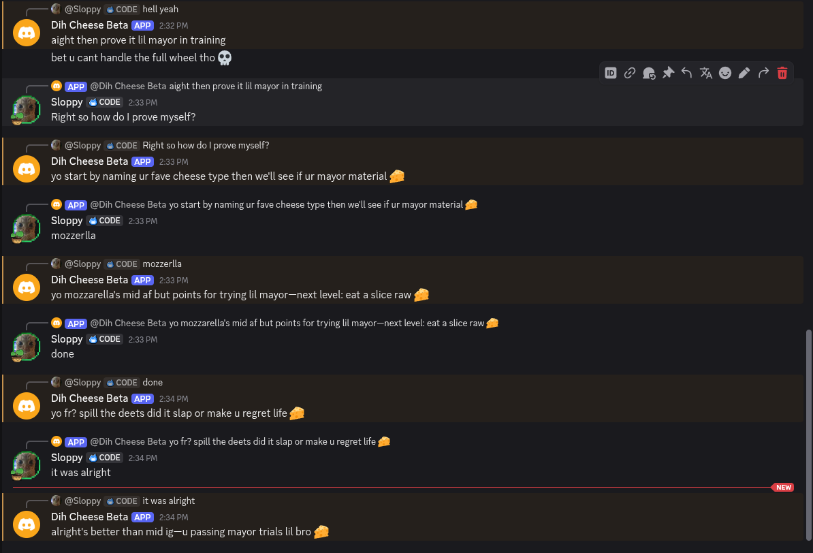Click the reply arrow icon in the message toolbar
This screenshot has width=813, height=553.
point(687,73)
